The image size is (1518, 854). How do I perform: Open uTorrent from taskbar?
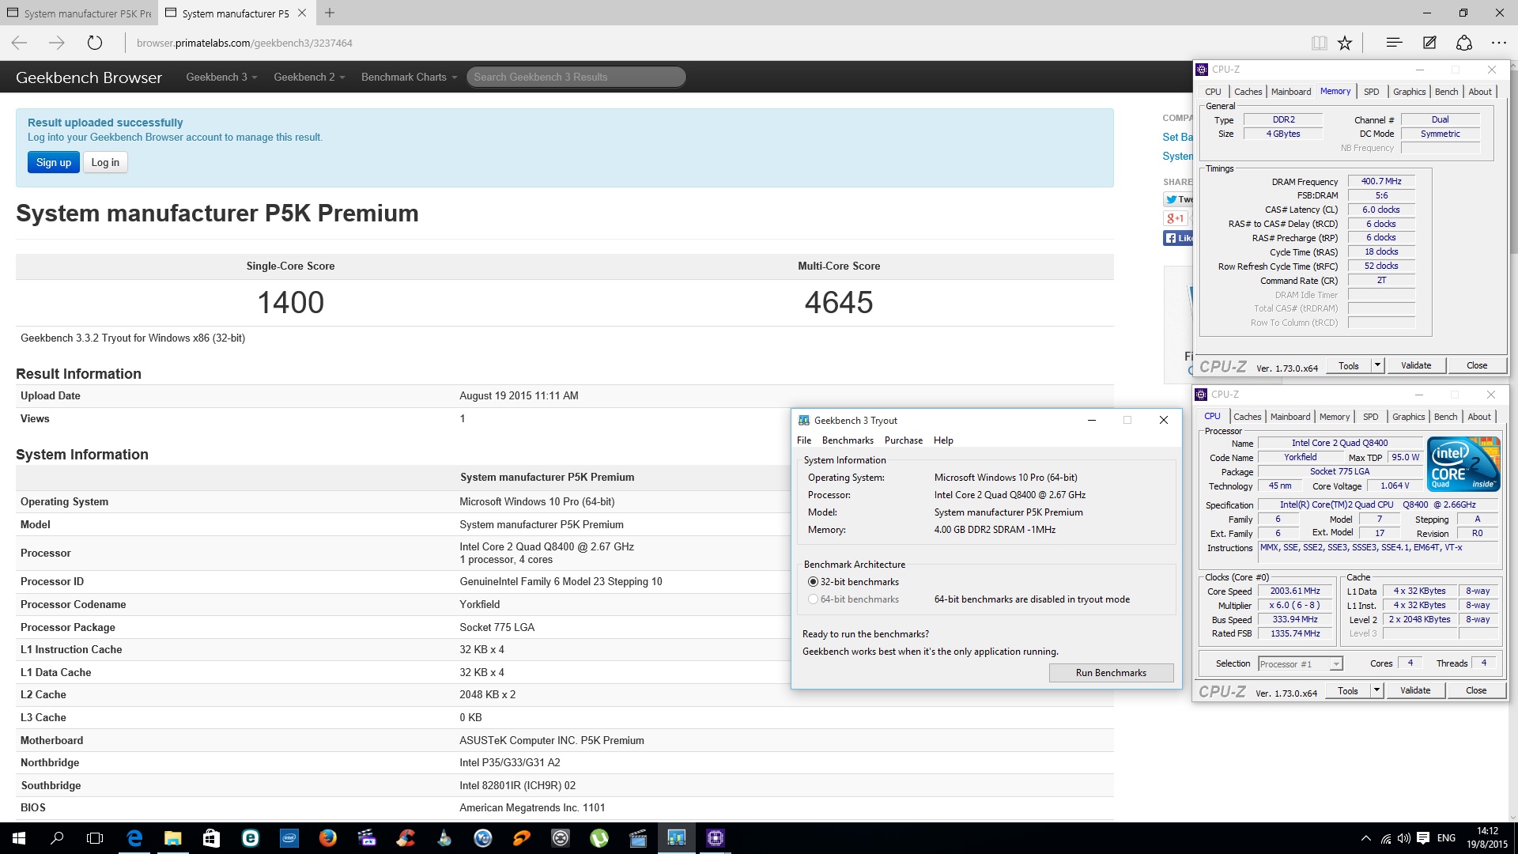pos(599,838)
